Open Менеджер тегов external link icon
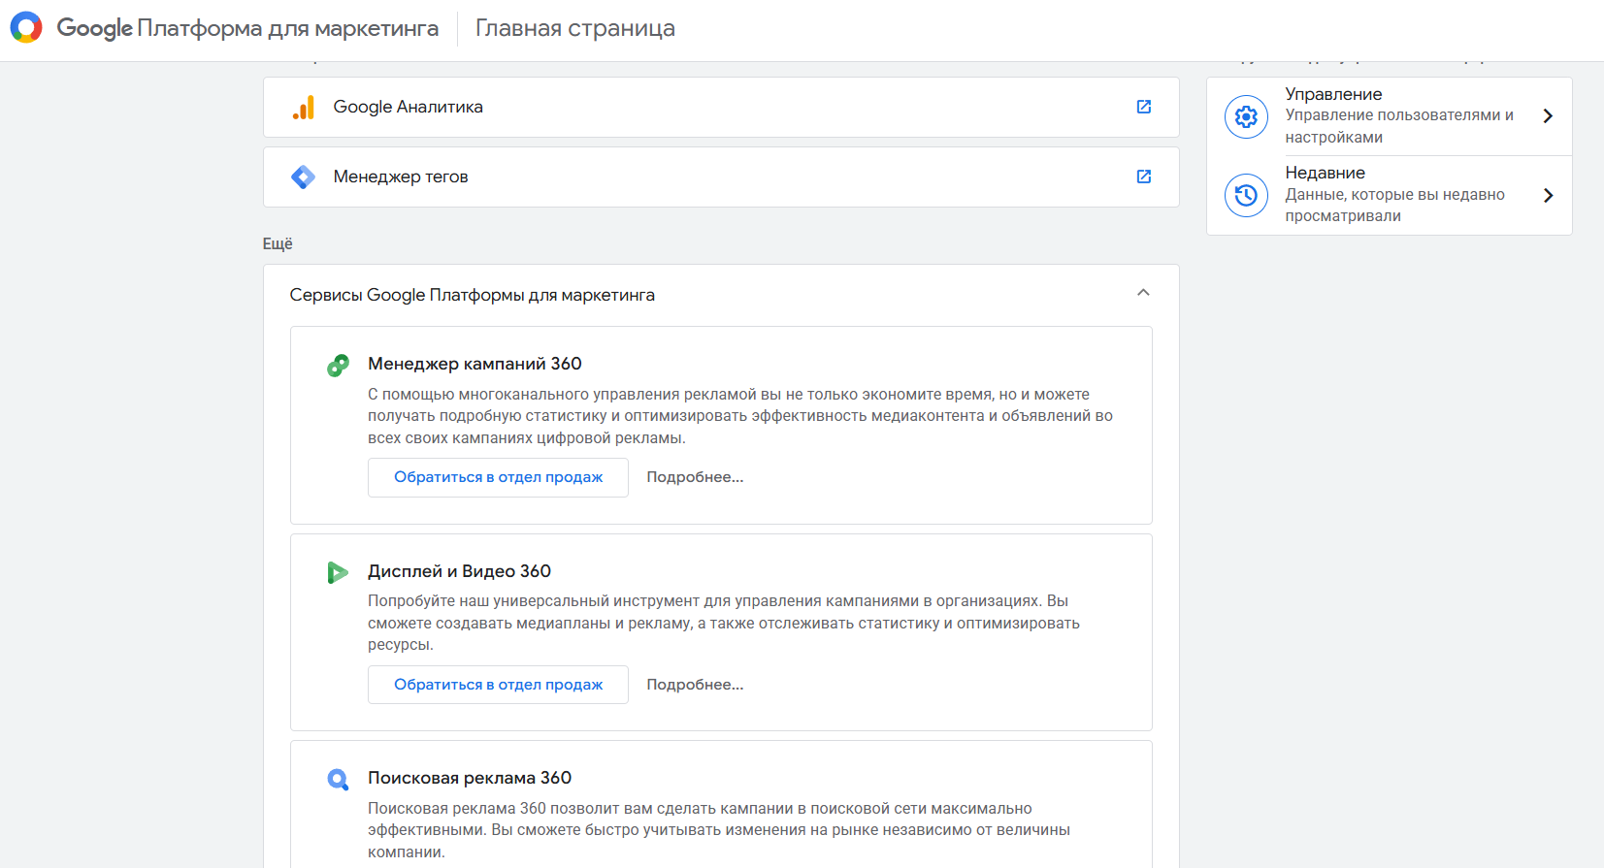The height and width of the screenshot is (868, 1604). [1144, 177]
